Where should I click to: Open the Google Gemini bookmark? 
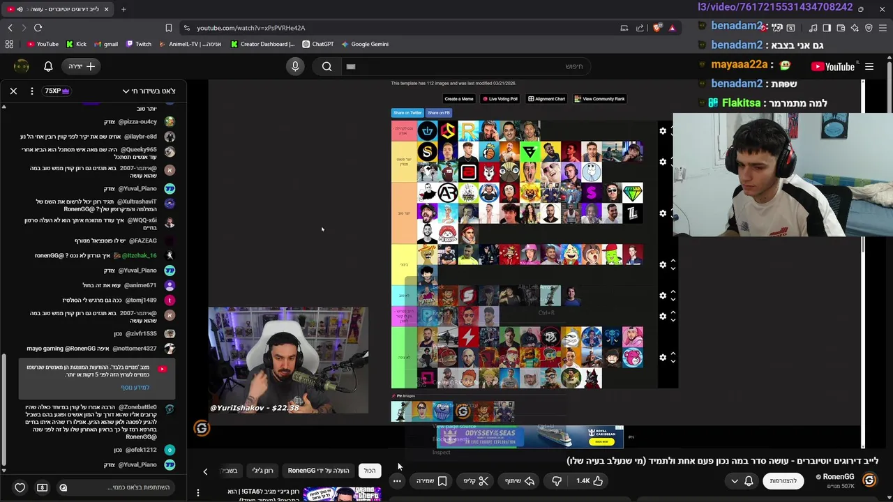point(365,44)
